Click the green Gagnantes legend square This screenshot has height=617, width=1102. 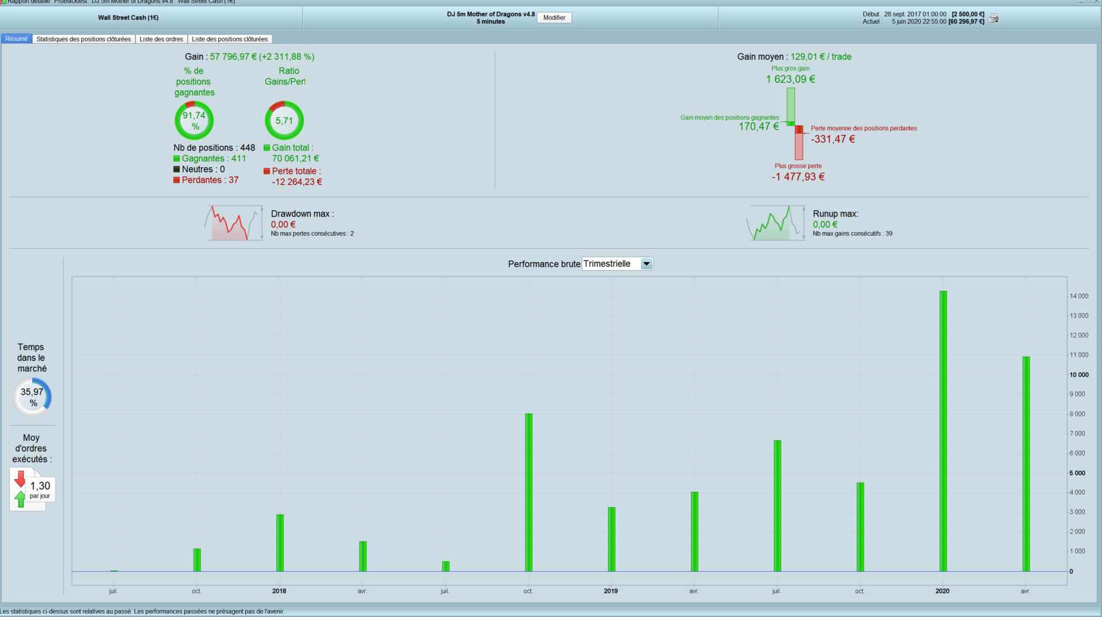tap(177, 158)
